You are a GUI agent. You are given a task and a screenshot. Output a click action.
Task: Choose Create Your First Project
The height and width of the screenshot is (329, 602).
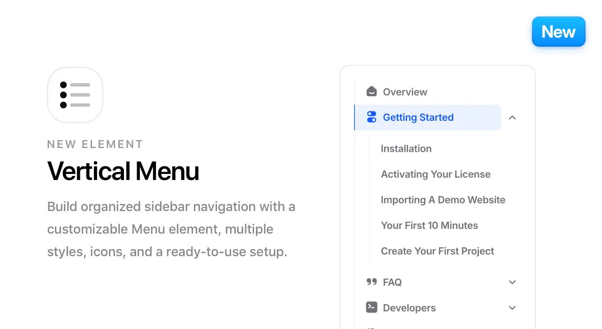coord(437,251)
